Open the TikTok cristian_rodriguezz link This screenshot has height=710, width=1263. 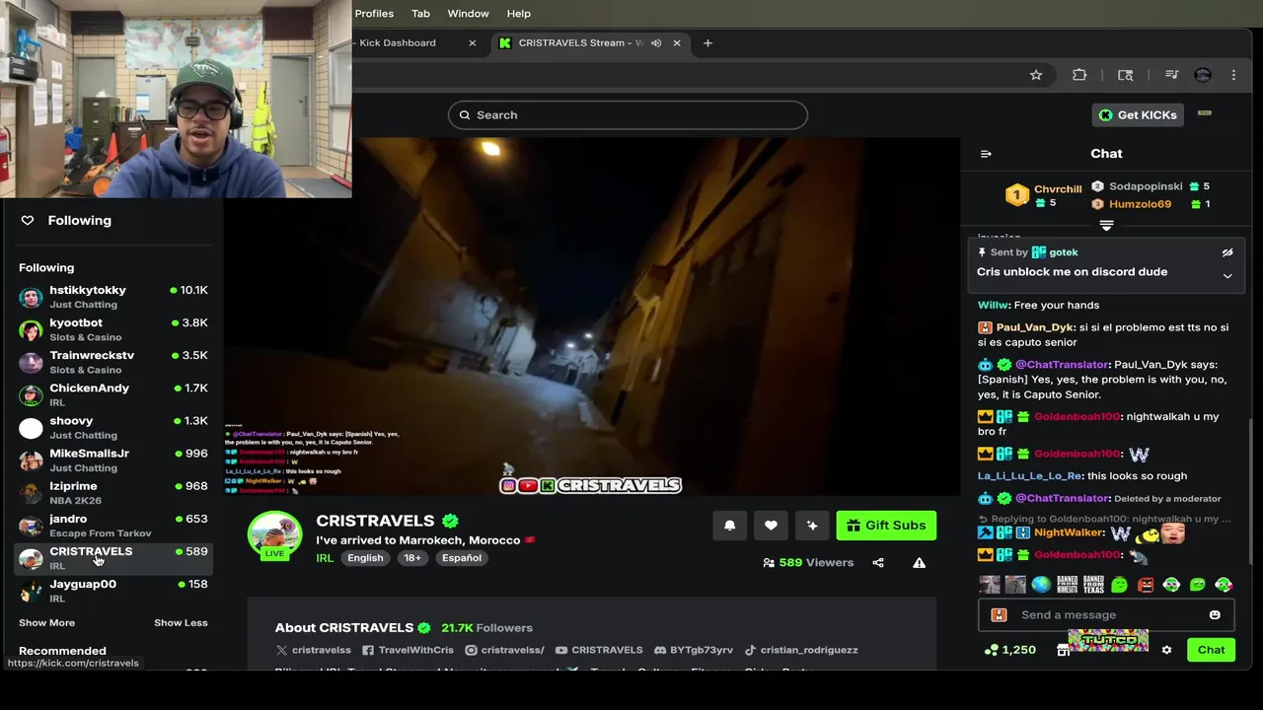click(x=801, y=650)
